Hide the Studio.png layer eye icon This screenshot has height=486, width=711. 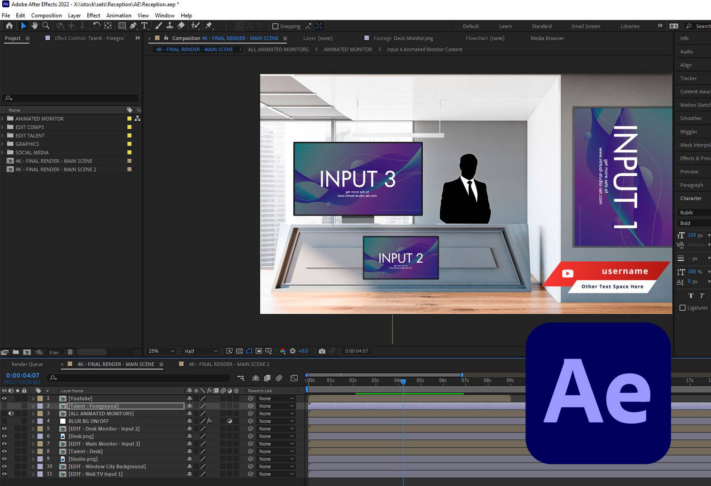(4, 459)
